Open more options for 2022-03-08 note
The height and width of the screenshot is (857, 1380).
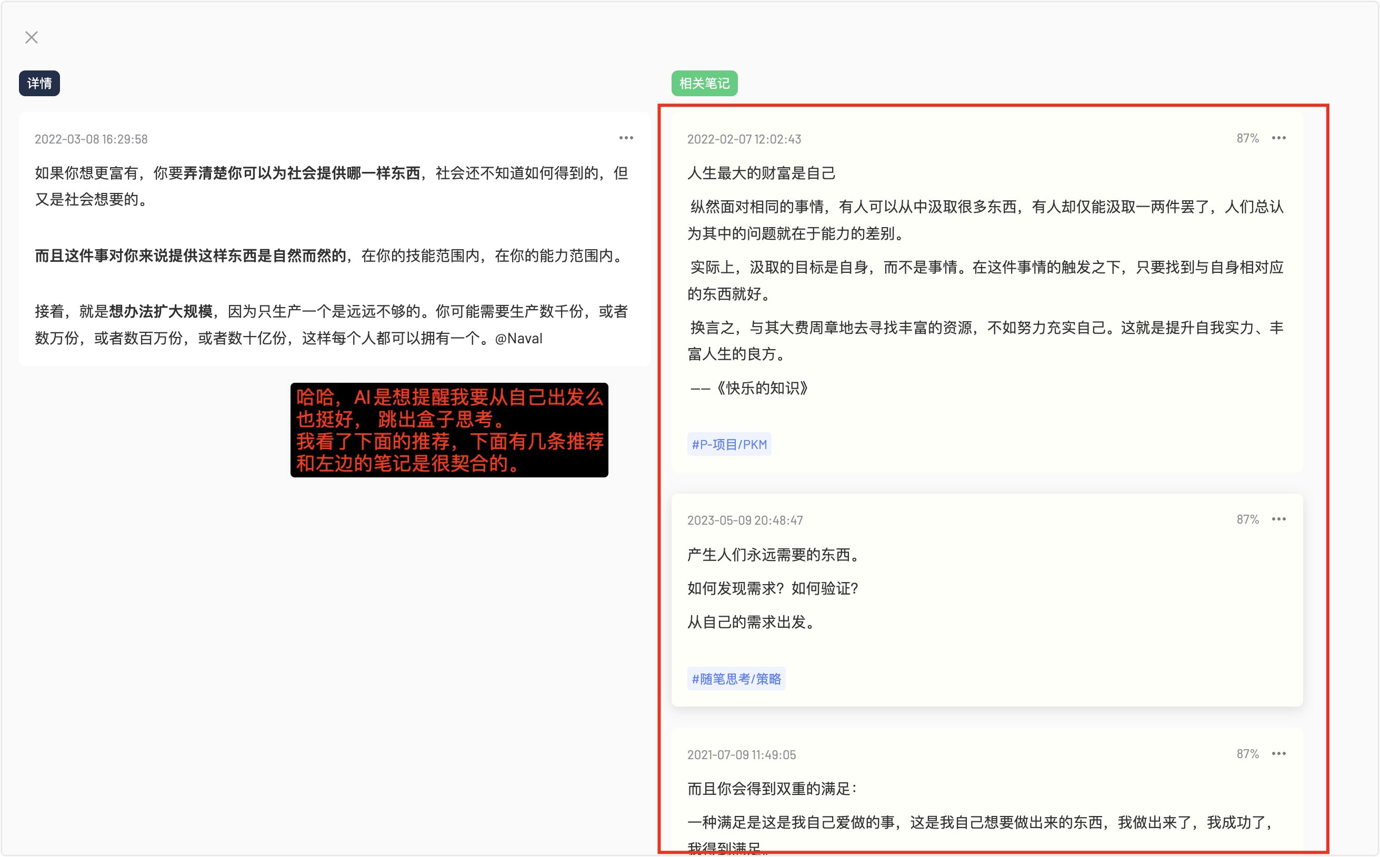626,138
